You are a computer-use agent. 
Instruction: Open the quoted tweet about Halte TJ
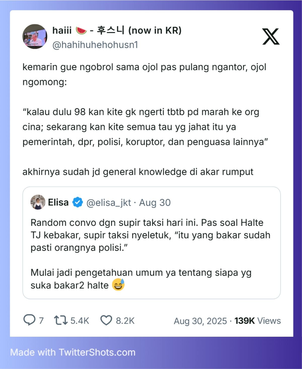pyautogui.click(x=152, y=243)
